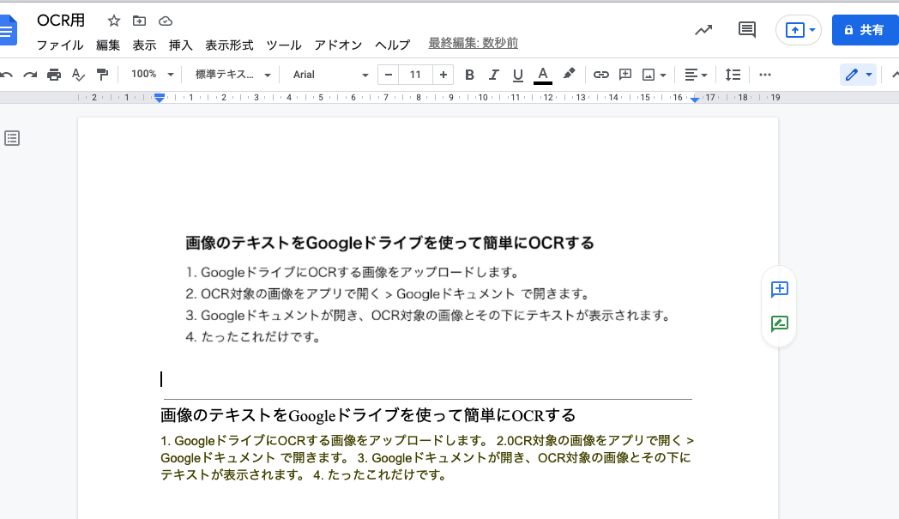Click the left indent ruler marker
This screenshot has height=519, width=899.
coord(160,98)
